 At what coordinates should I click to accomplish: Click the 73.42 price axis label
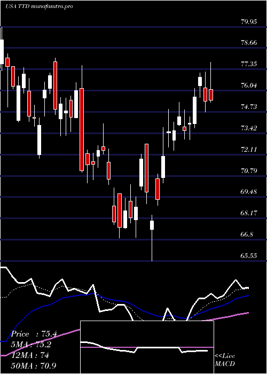pos(249,128)
